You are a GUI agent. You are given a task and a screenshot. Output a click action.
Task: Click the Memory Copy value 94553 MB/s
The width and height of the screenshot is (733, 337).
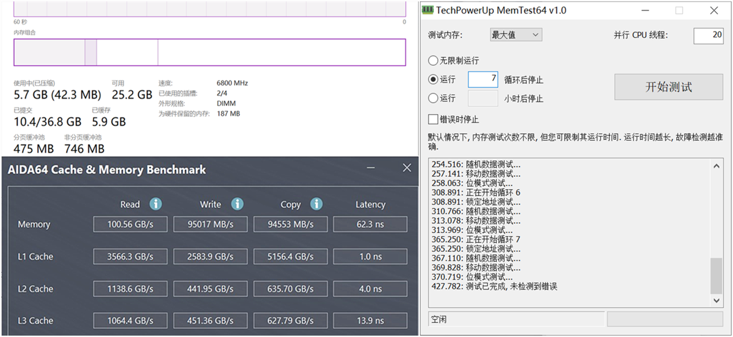point(291,224)
